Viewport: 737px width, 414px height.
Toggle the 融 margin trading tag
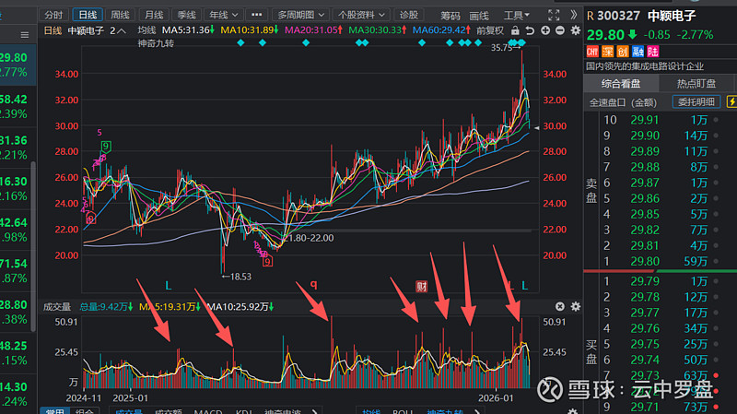click(x=639, y=52)
